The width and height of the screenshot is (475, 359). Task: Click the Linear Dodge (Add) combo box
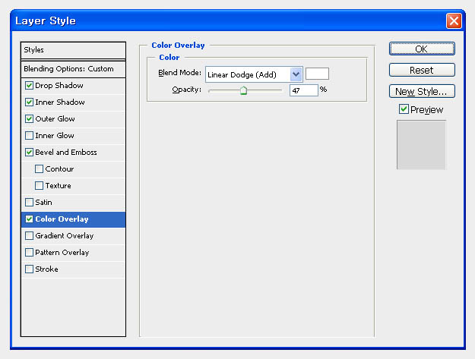(x=254, y=74)
